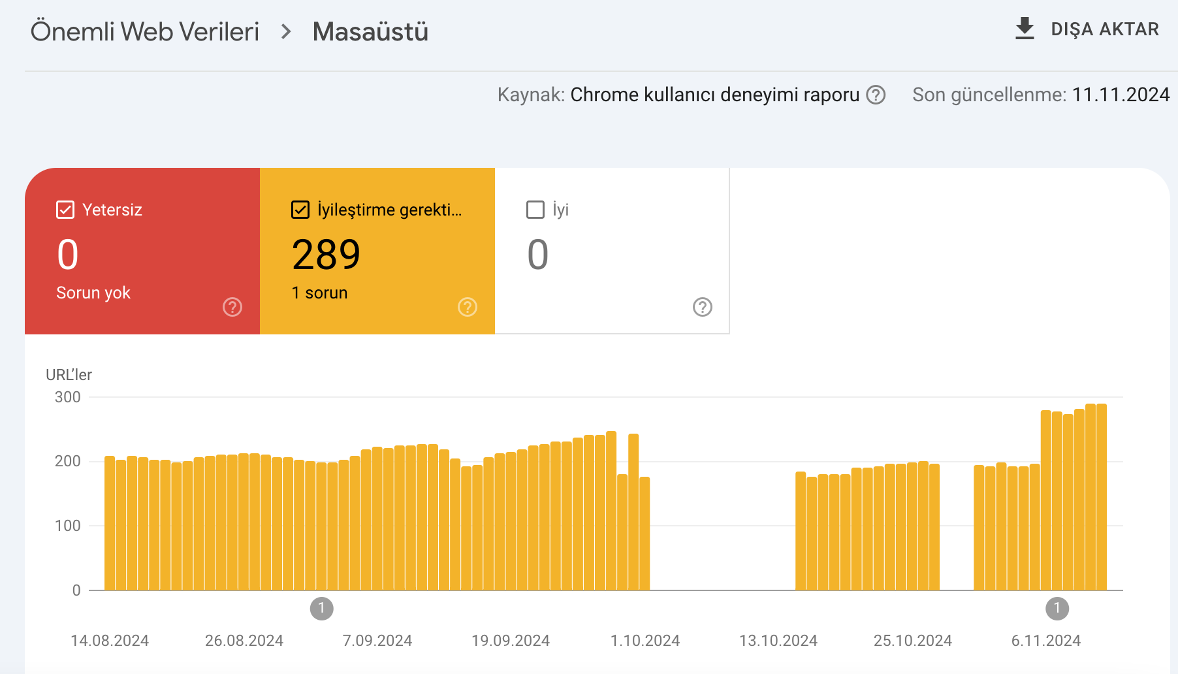
Task: Click the Masaüstü page title
Action: coord(370,31)
